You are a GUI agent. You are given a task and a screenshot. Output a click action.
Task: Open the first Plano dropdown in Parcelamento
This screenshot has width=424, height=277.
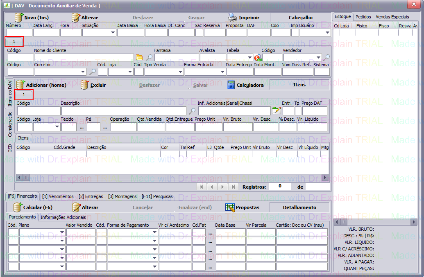point(62,232)
